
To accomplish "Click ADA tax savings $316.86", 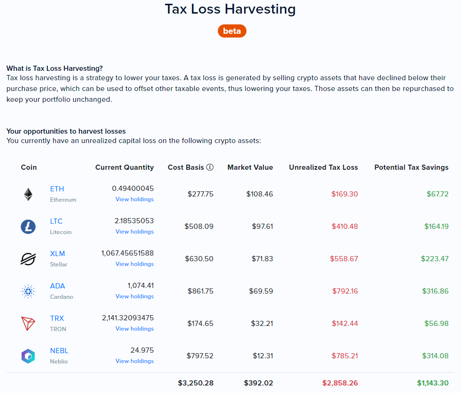I will click(436, 291).
